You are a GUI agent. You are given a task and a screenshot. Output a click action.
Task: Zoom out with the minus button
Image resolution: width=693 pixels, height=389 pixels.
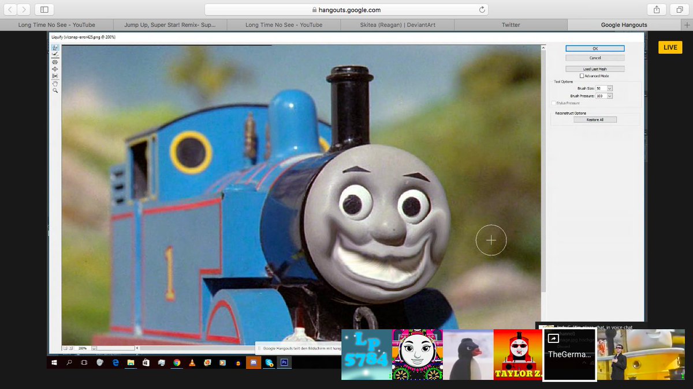coord(65,348)
